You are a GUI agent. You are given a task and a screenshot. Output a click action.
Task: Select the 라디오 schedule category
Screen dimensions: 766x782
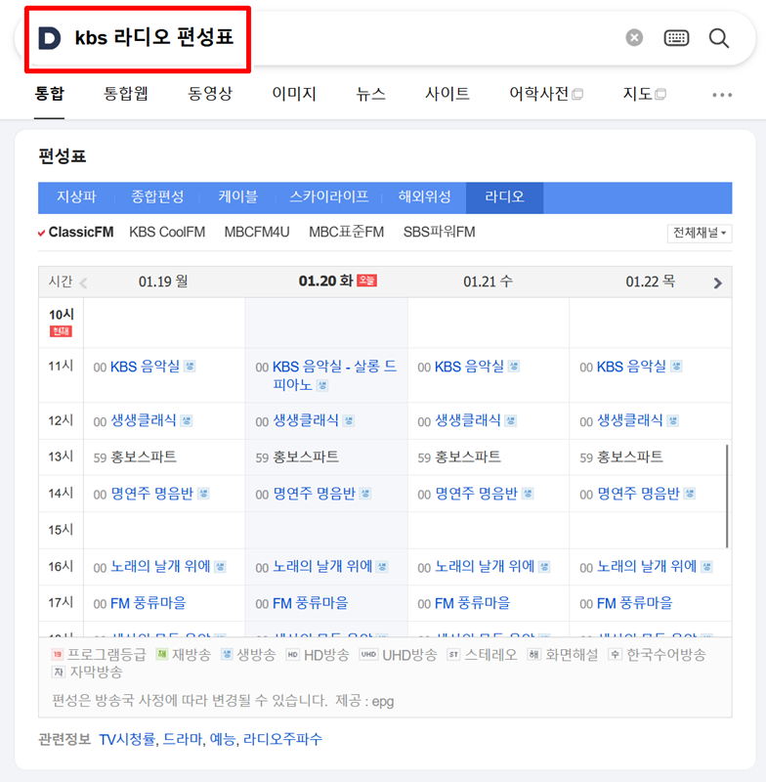click(504, 197)
